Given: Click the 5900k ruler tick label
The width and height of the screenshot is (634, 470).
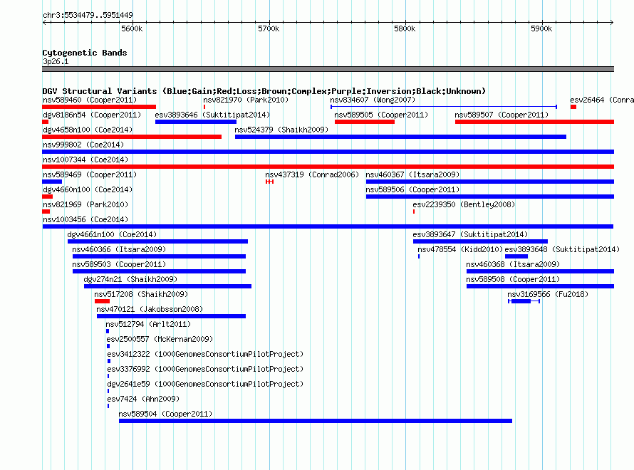Looking at the screenshot, I should click(541, 28).
